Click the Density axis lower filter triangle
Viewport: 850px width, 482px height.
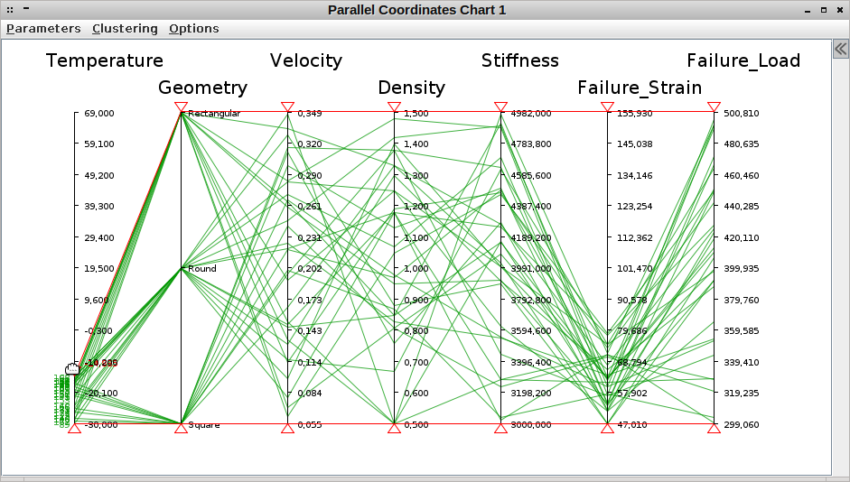[x=394, y=429]
